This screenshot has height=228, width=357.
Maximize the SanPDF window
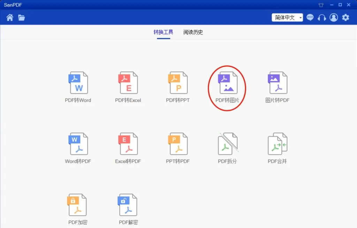tap(340, 5)
